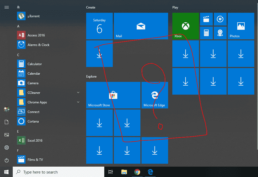Open the Saturday 6 calendar tile
Image resolution: width=258 pixels, height=177 pixels.
(x=99, y=26)
